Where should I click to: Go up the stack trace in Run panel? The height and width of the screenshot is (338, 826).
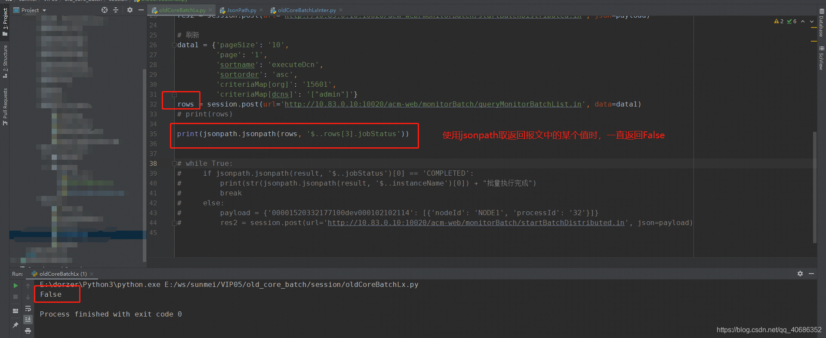coord(28,286)
